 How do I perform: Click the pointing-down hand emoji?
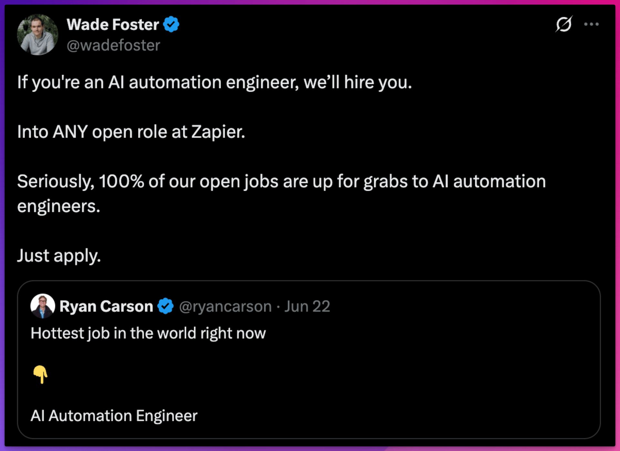pos(40,374)
